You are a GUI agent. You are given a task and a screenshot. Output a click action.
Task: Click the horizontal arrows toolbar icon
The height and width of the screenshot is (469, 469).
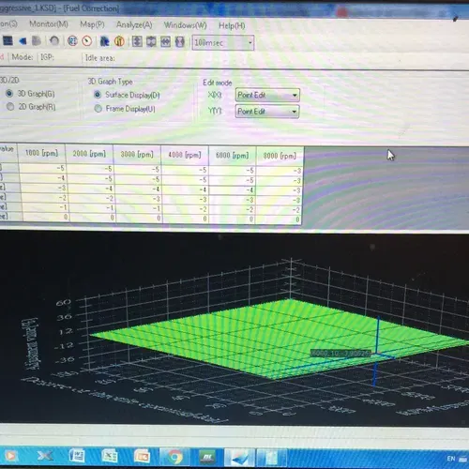click(x=166, y=42)
